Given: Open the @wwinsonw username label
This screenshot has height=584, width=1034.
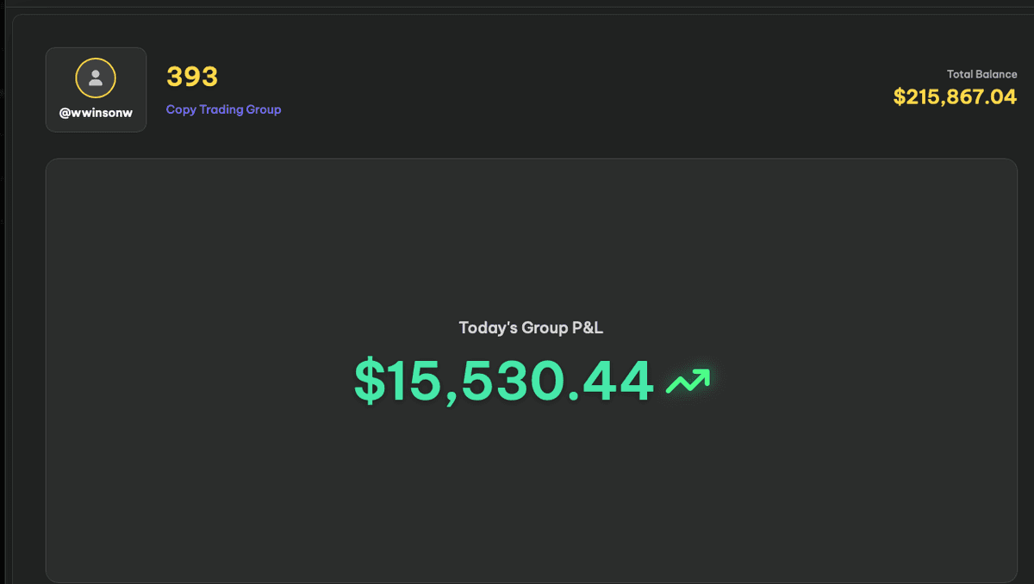Looking at the screenshot, I should pyautogui.click(x=96, y=114).
